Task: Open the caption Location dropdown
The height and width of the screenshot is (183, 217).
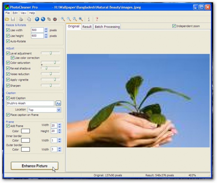Action: click(59, 110)
